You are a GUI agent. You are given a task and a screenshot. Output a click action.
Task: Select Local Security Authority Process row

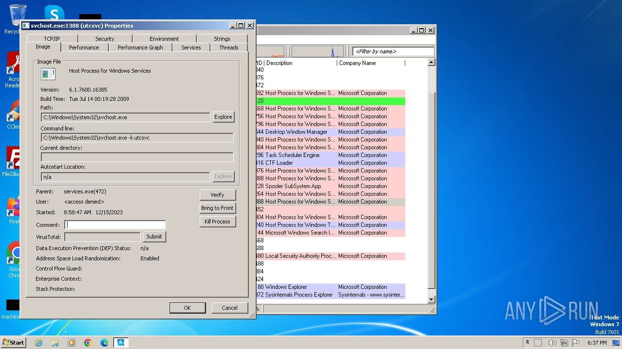point(330,256)
